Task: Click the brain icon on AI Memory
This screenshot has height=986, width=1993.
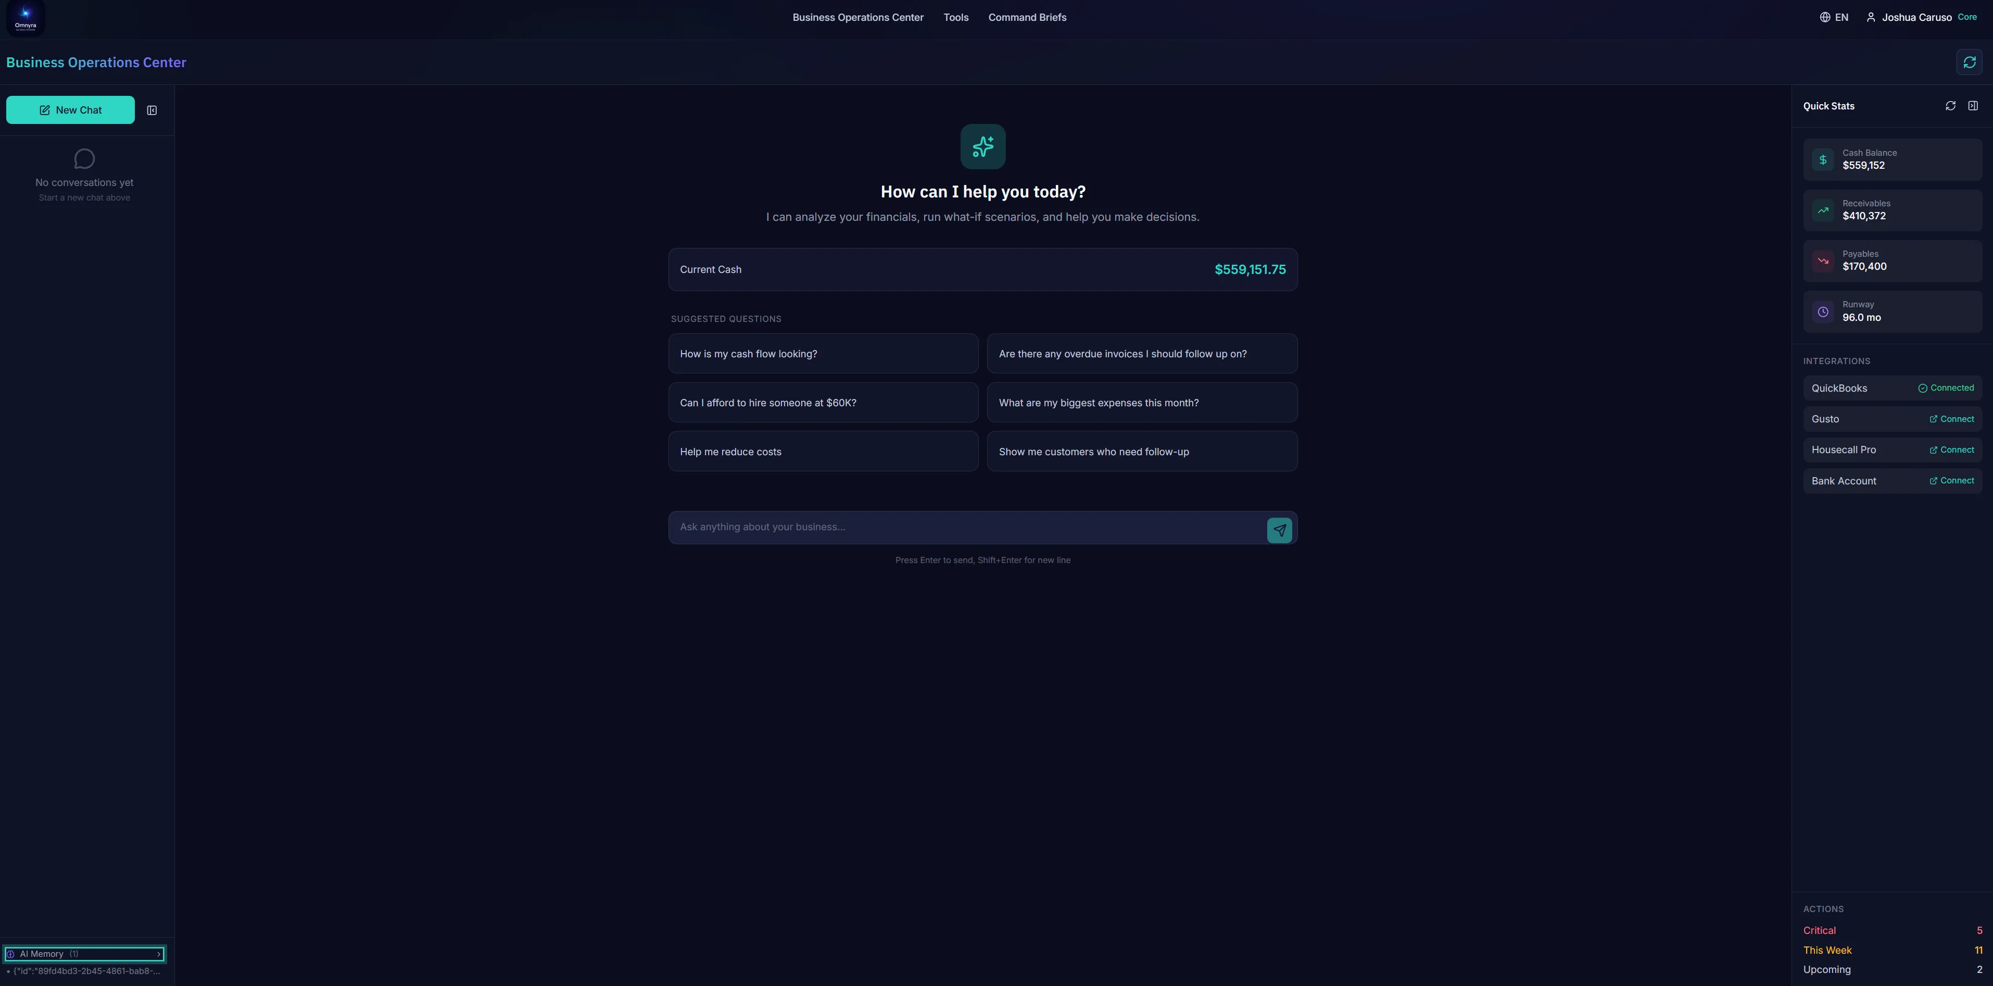Action: click(x=11, y=954)
